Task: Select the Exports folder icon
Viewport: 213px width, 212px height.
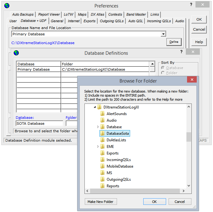Action: pos(102,153)
